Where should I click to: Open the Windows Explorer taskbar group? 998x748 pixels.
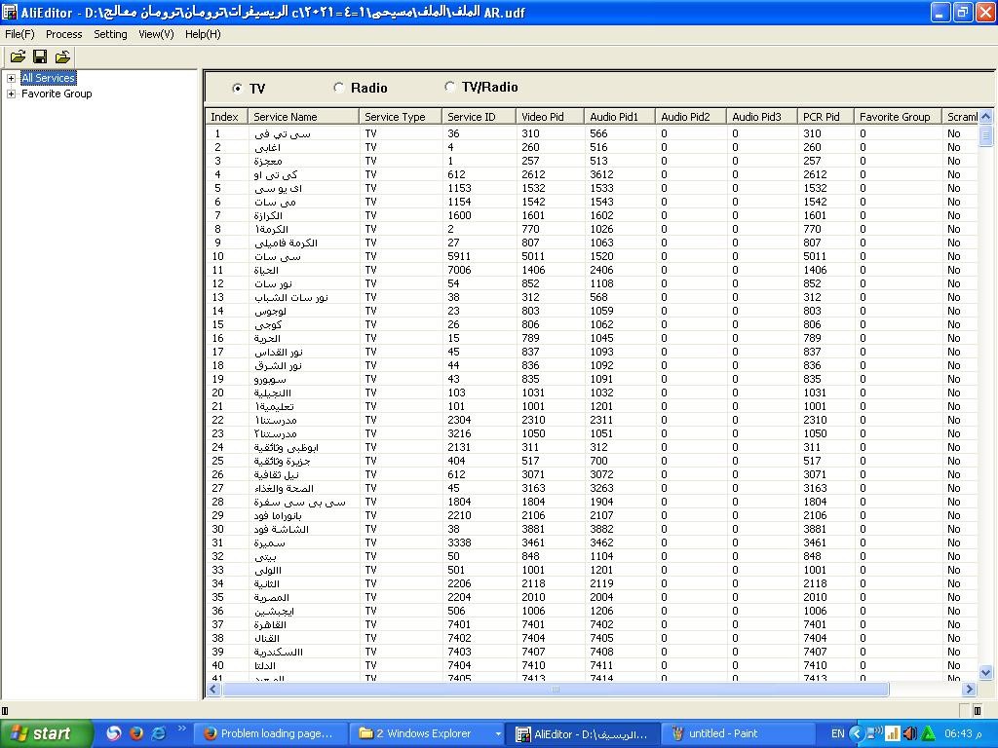tap(427, 733)
